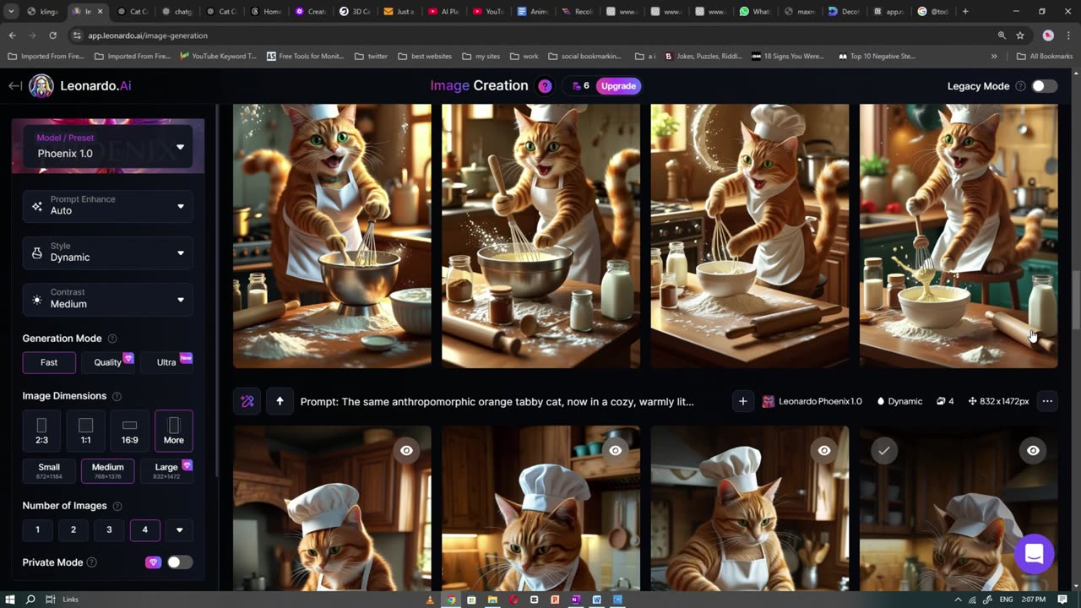1081x608 pixels.
Task: Open a new browser tab
Action: pyautogui.click(x=965, y=12)
